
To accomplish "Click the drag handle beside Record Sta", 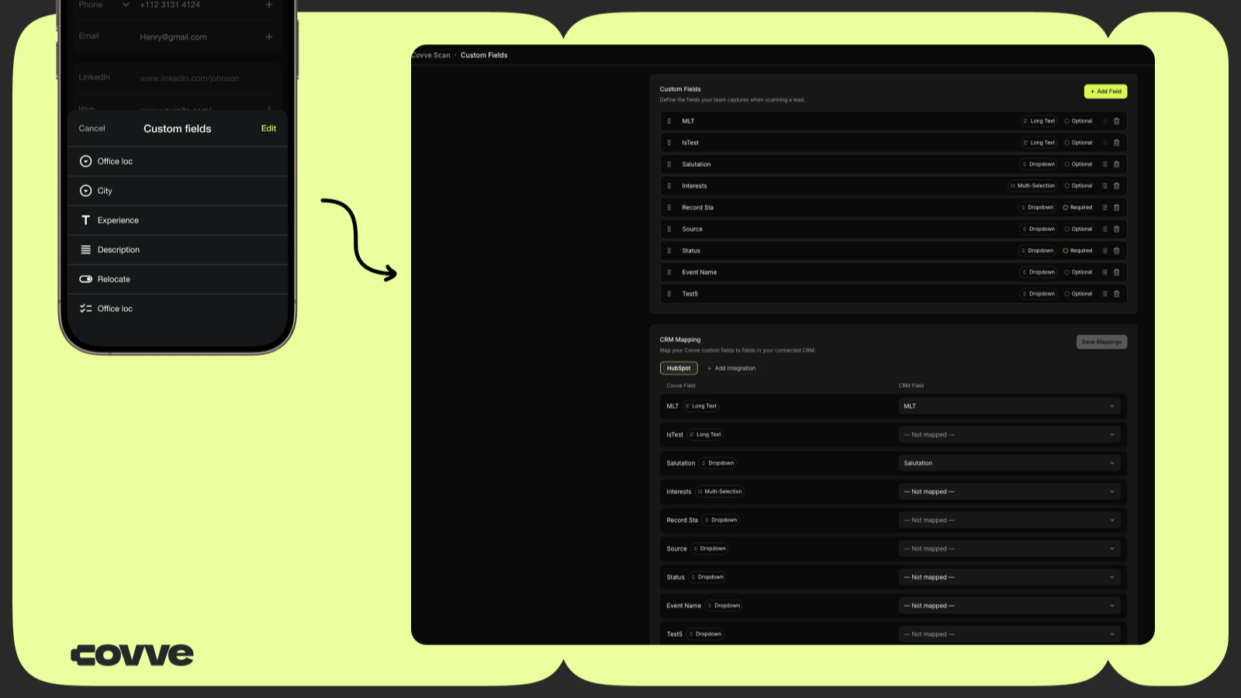I will coord(669,207).
